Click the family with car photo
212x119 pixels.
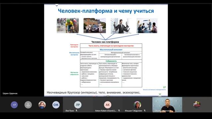(x=95, y=26)
